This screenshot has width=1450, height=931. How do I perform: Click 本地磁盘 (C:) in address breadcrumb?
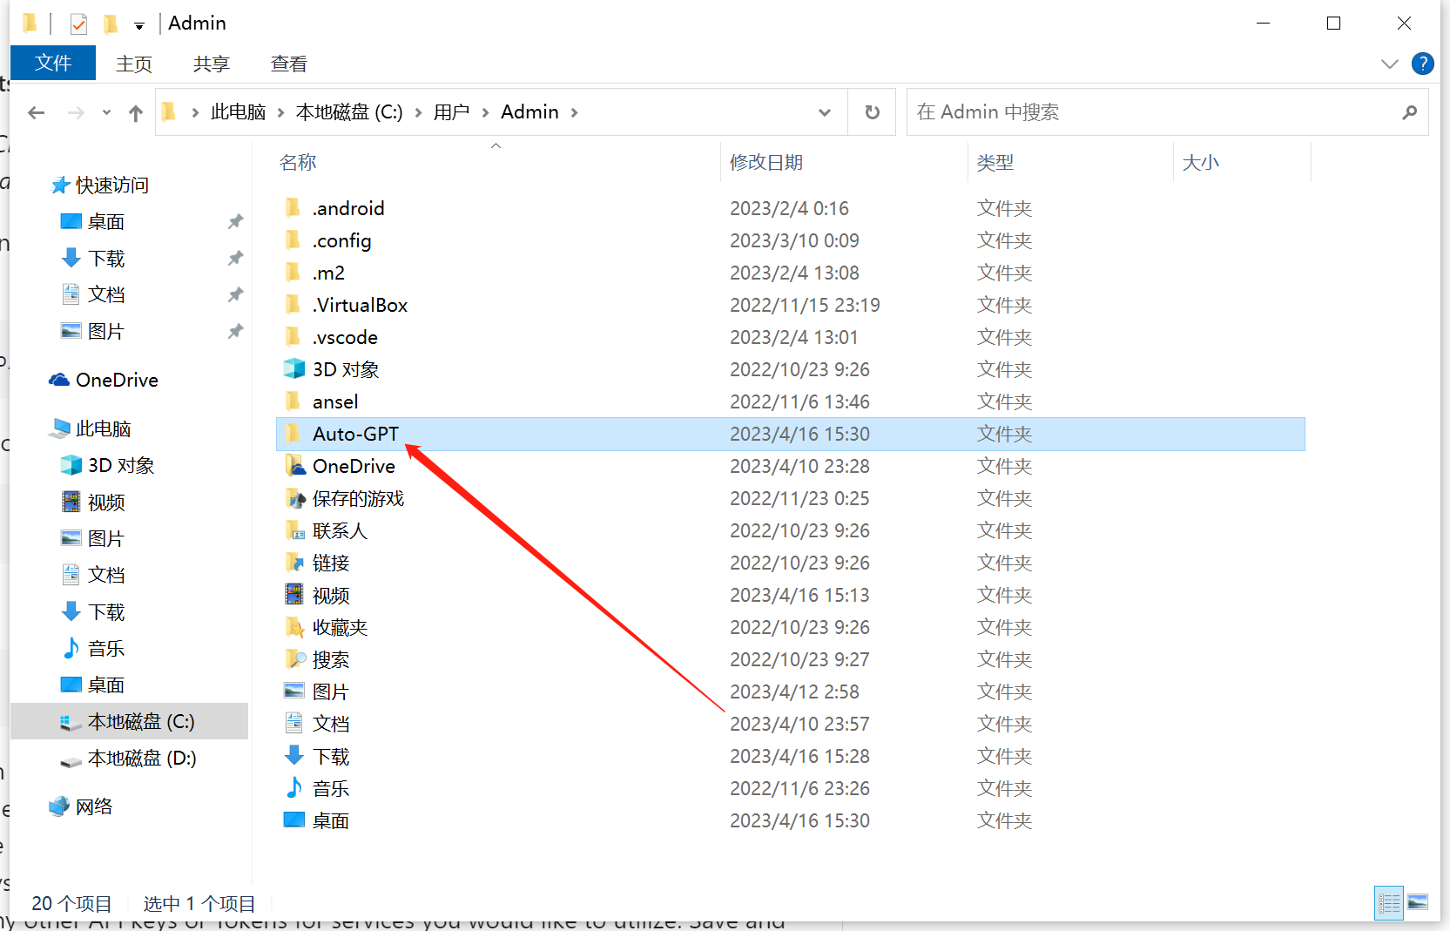[x=349, y=112]
